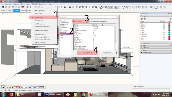Screen dimensions: 172x97
Task: Sort statistics by Count column header
Action: tap(98, 25)
